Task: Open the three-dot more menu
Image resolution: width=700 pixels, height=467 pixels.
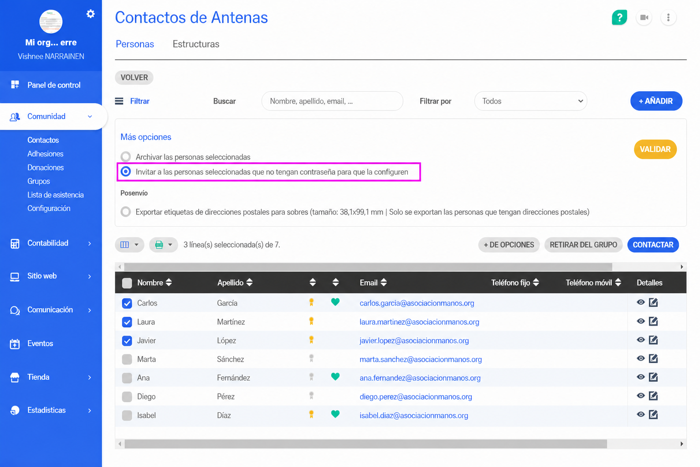Action: pyautogui.click(x=669, y=18)
